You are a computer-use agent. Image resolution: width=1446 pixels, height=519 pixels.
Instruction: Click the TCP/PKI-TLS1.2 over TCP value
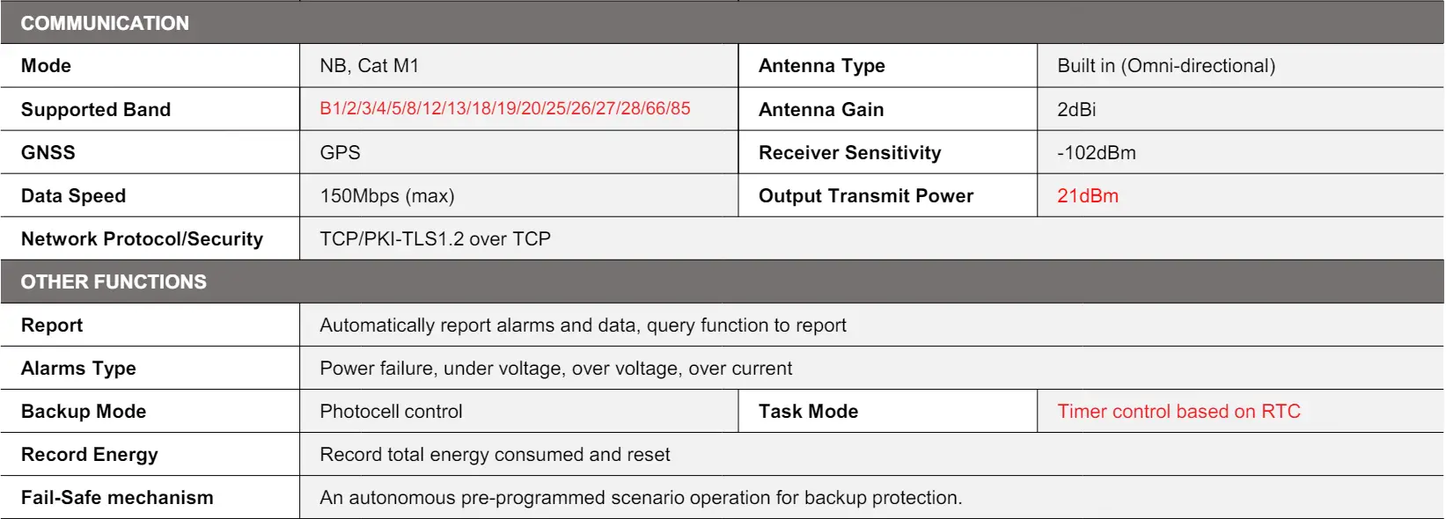[435, 238]
